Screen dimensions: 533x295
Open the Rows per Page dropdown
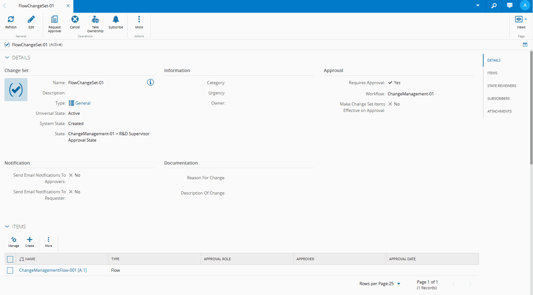(x=399, y=284)
